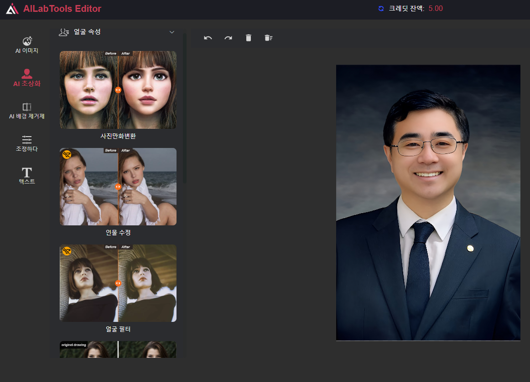Open the 조정하다 adjustments section
This screenshot has width=530, height=382.
point(27,143)
